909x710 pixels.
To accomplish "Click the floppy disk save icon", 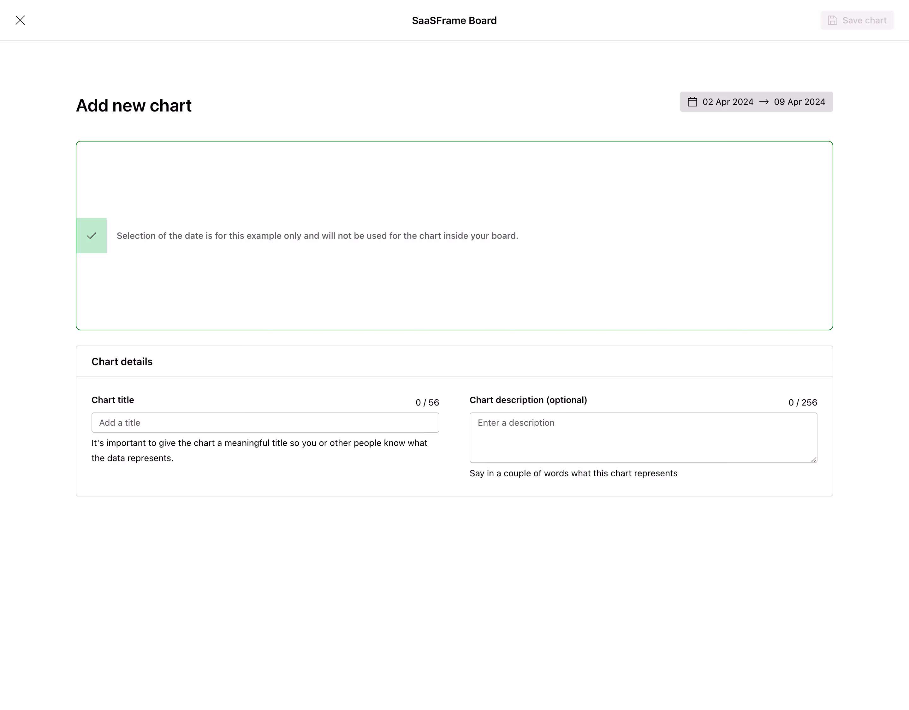I will pyautogui.click(x=832, y=21).
